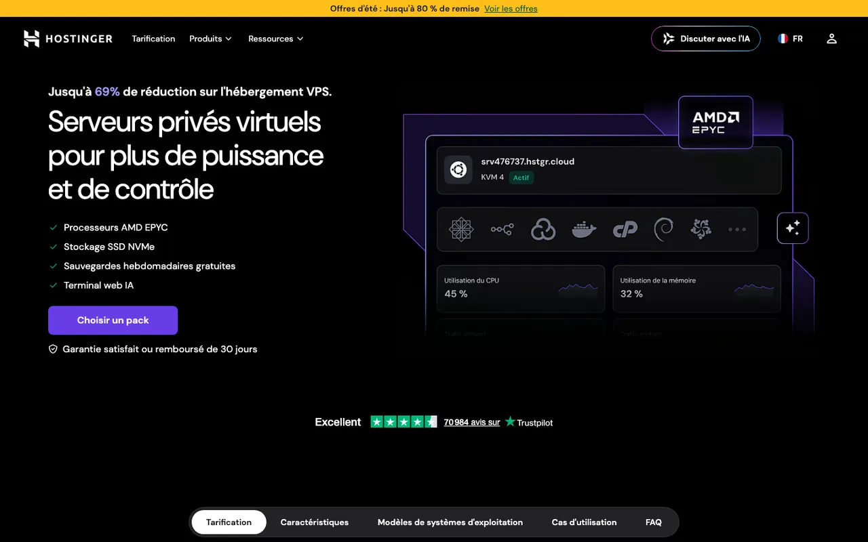The image size is (868, 542).
Task: Click the memory usage sparkline chart
Action: coord(754,289)
